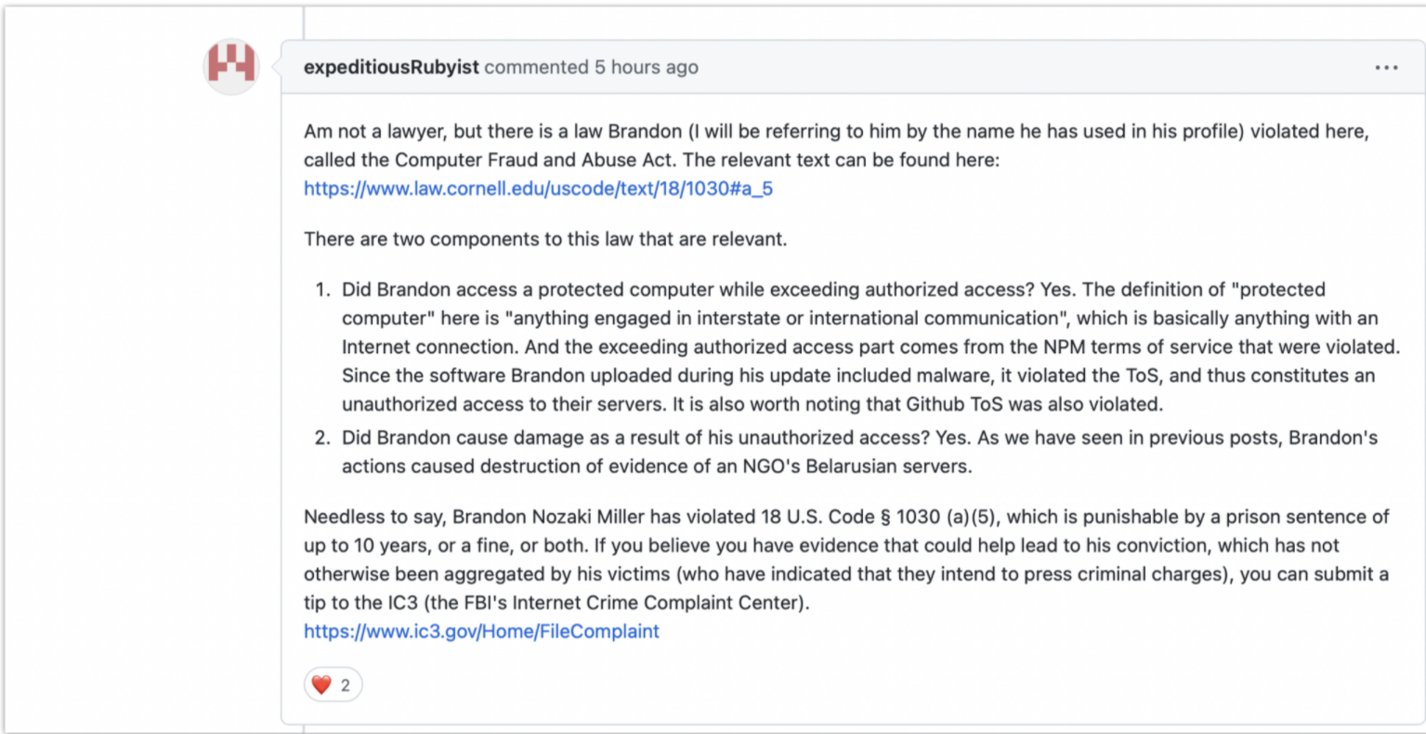Click the reaction count number 2
This screenshot has height=734, width=1426.
click(x=346, y=686)
